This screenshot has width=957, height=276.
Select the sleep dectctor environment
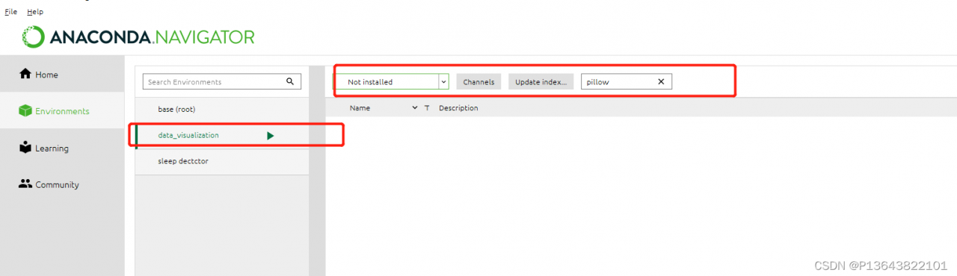pos(222,161)
